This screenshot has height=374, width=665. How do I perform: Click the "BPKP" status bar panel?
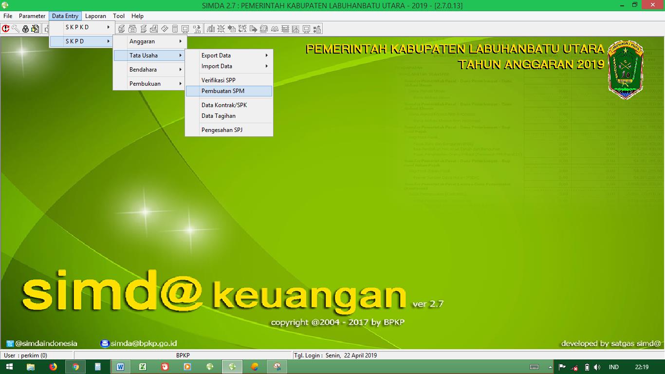(183, 355)
